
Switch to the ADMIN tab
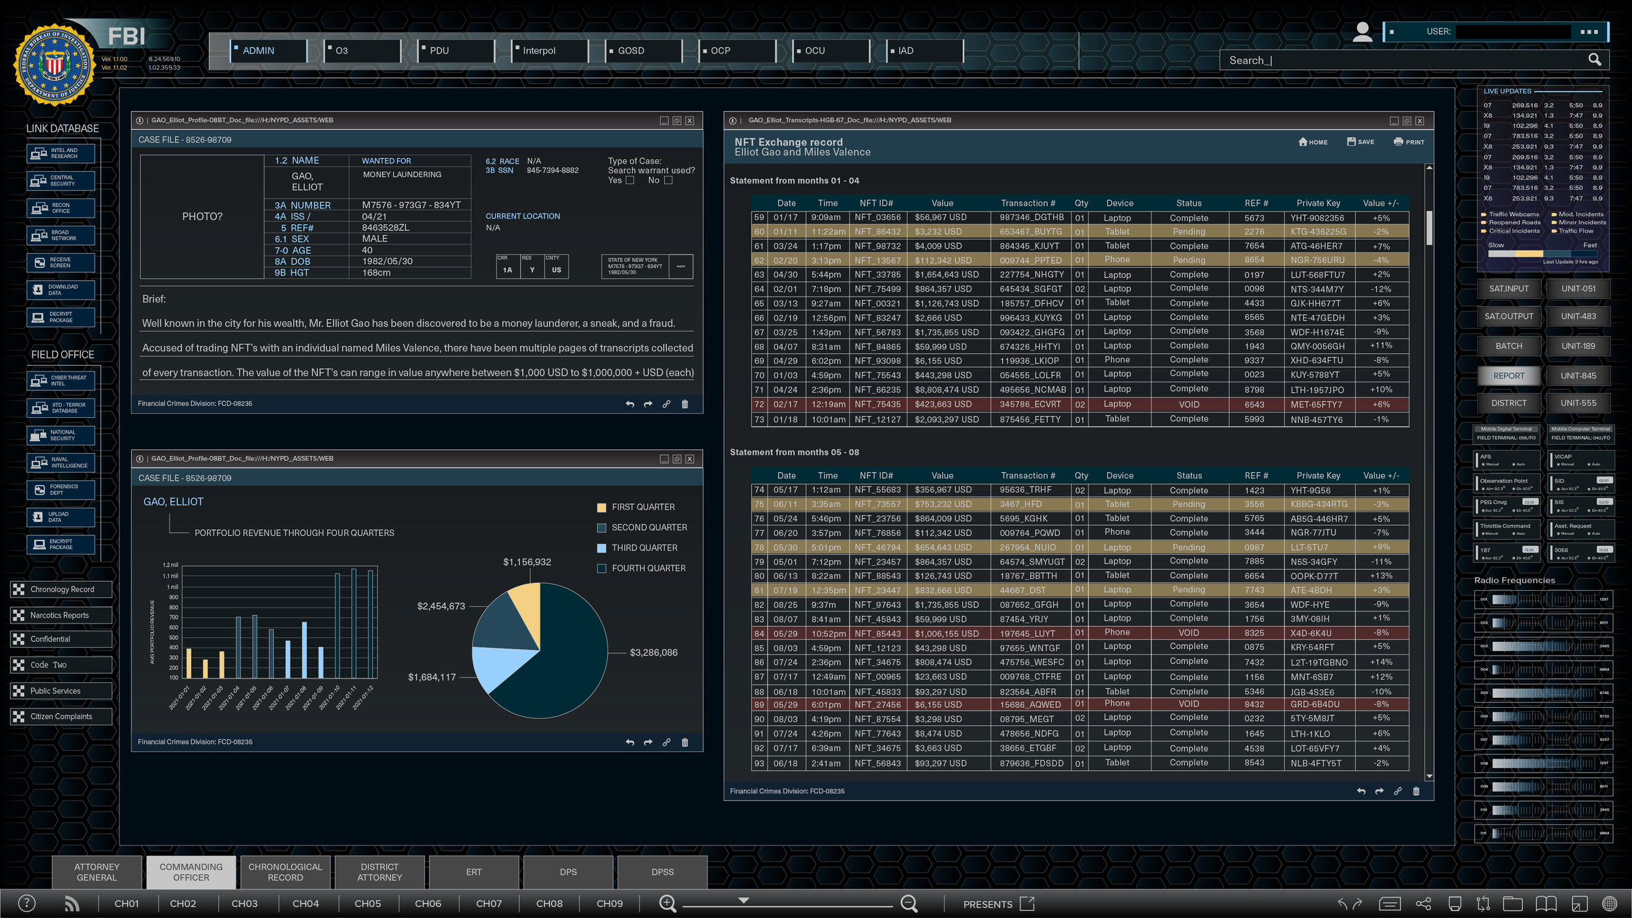point(268,50)
